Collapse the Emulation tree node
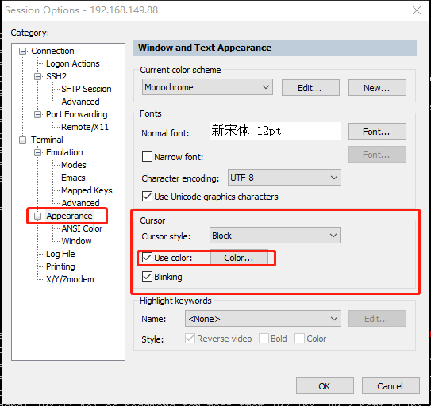The image size is (431, 406). coord(37,152)
